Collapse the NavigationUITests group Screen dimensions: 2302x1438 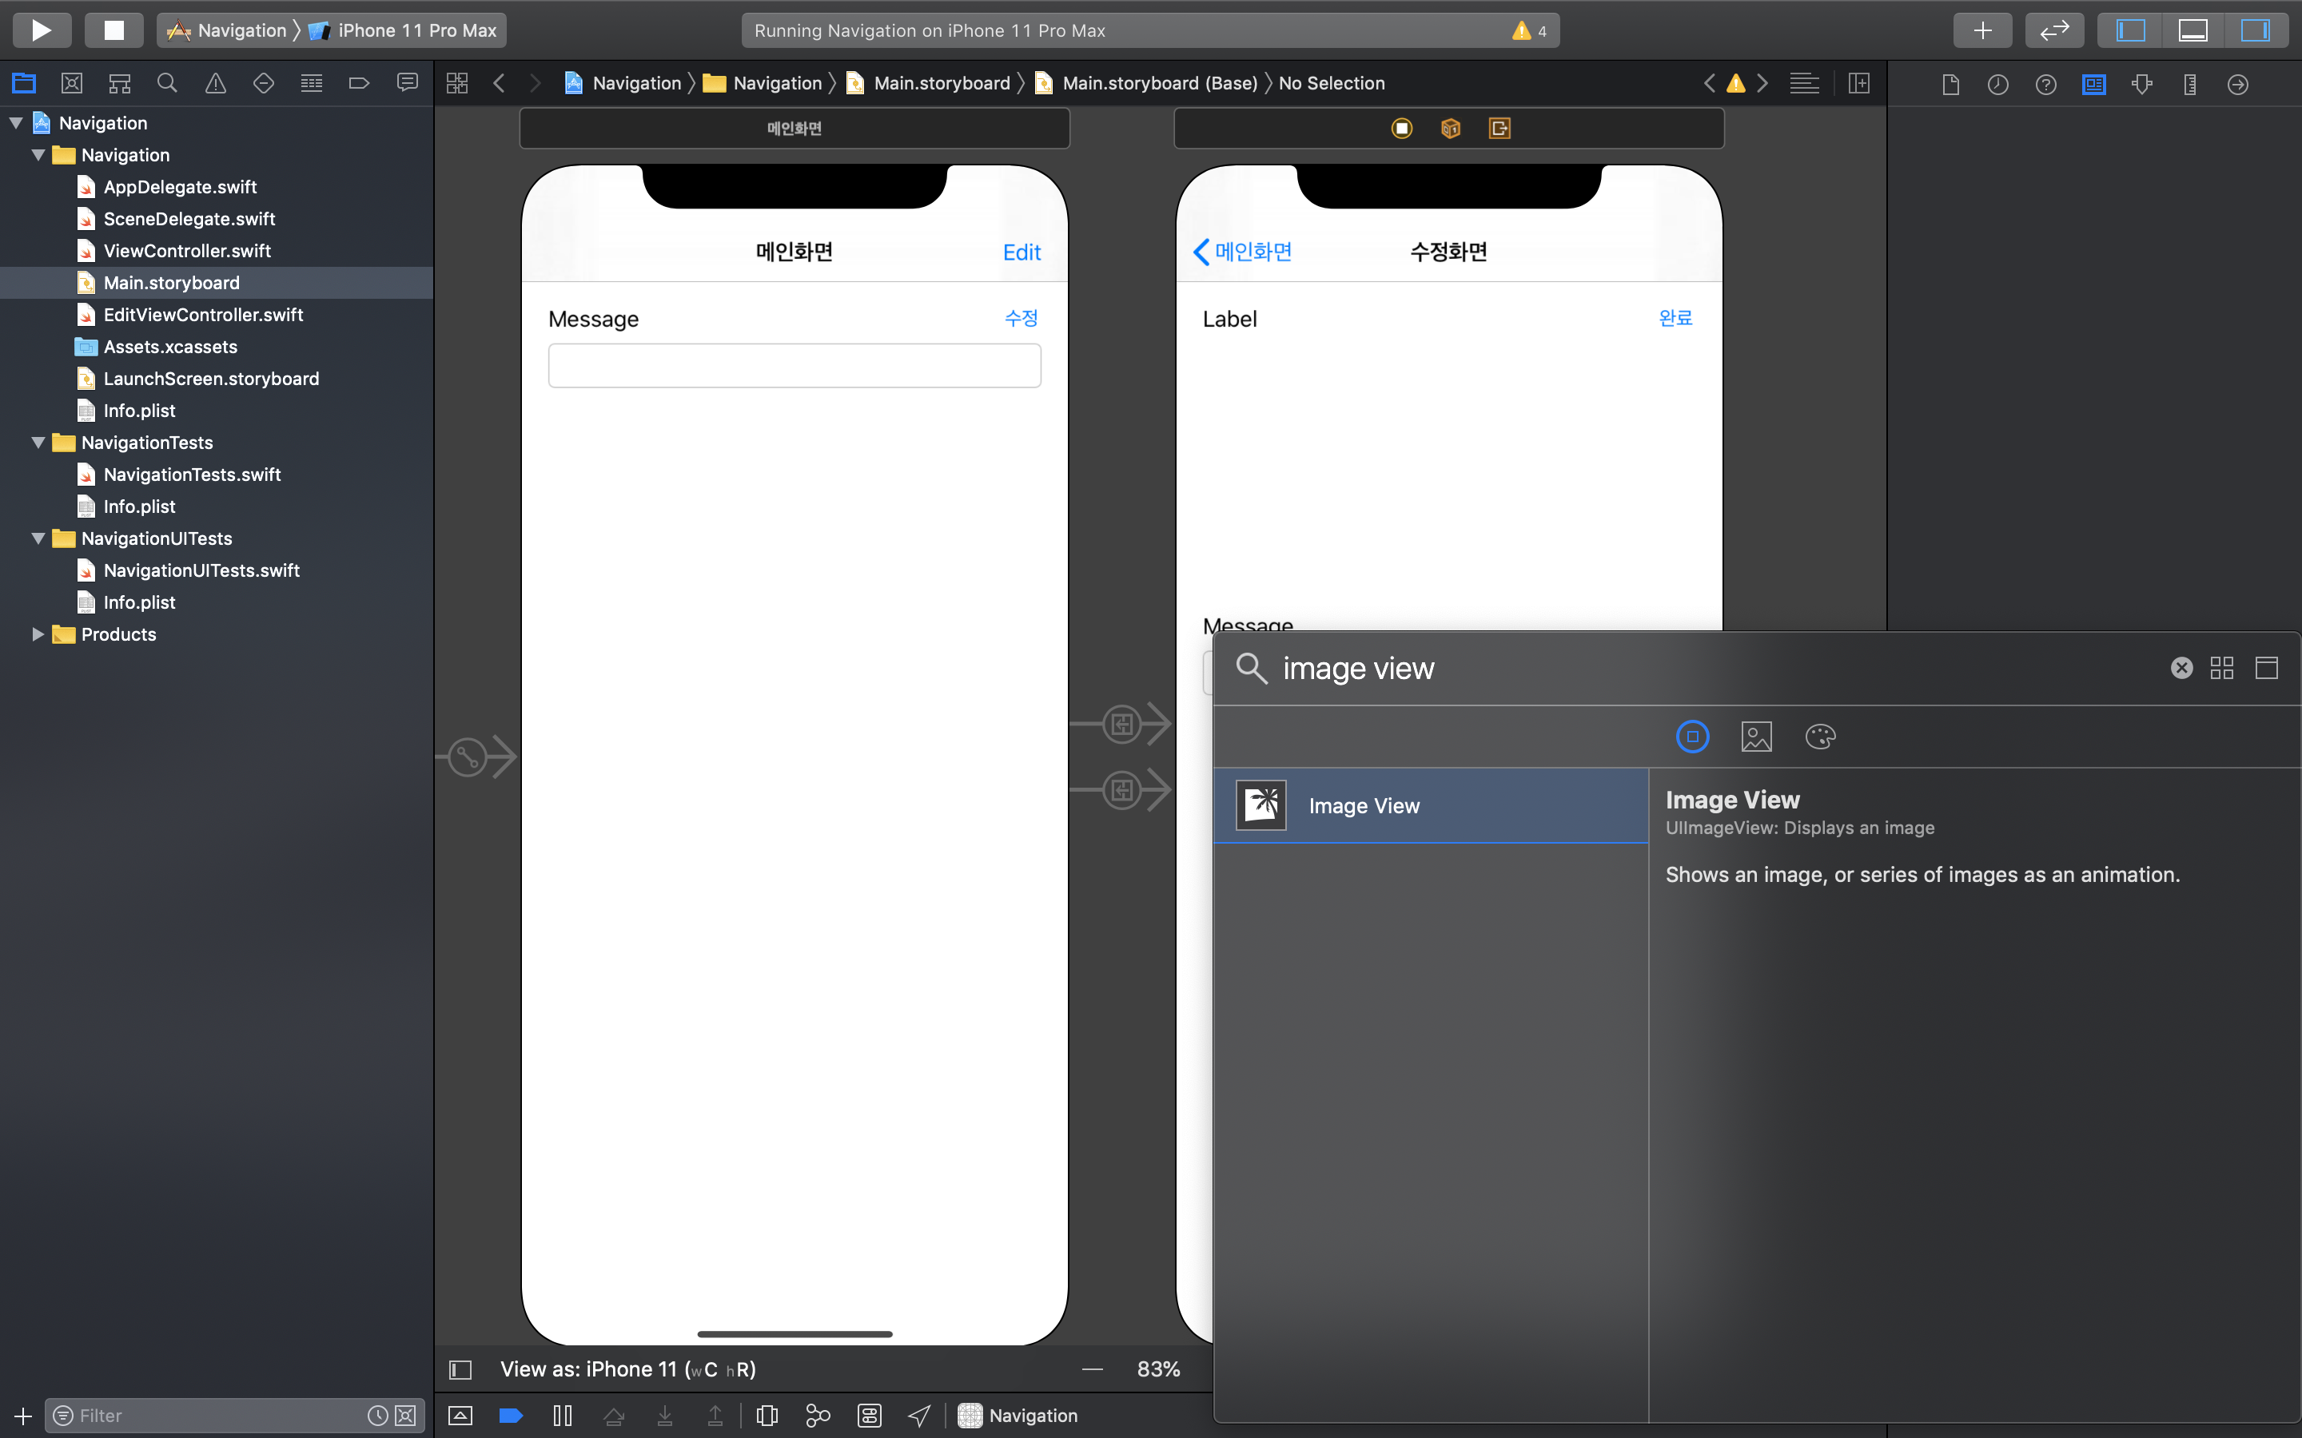coord(38,538)
